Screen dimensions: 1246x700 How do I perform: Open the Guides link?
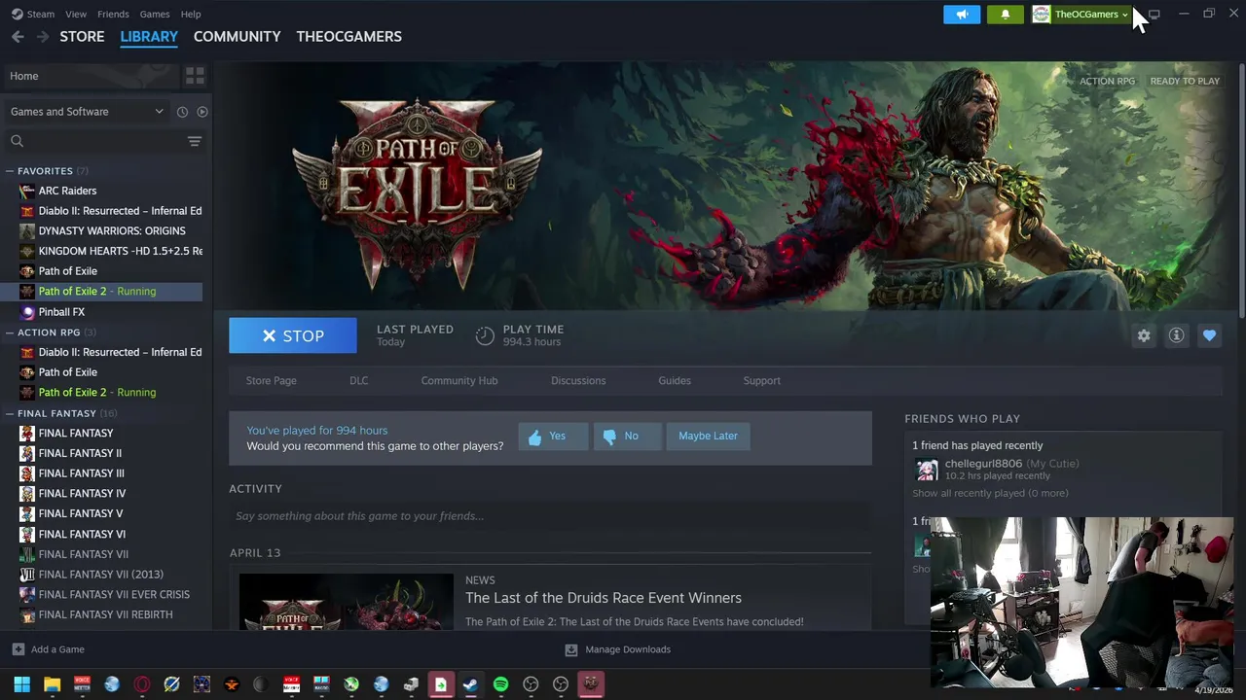pos(675,380)
